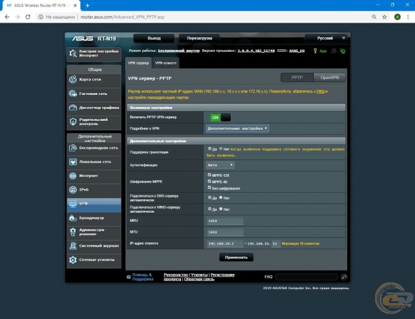Click the client IP end octet field

point(275,243)
